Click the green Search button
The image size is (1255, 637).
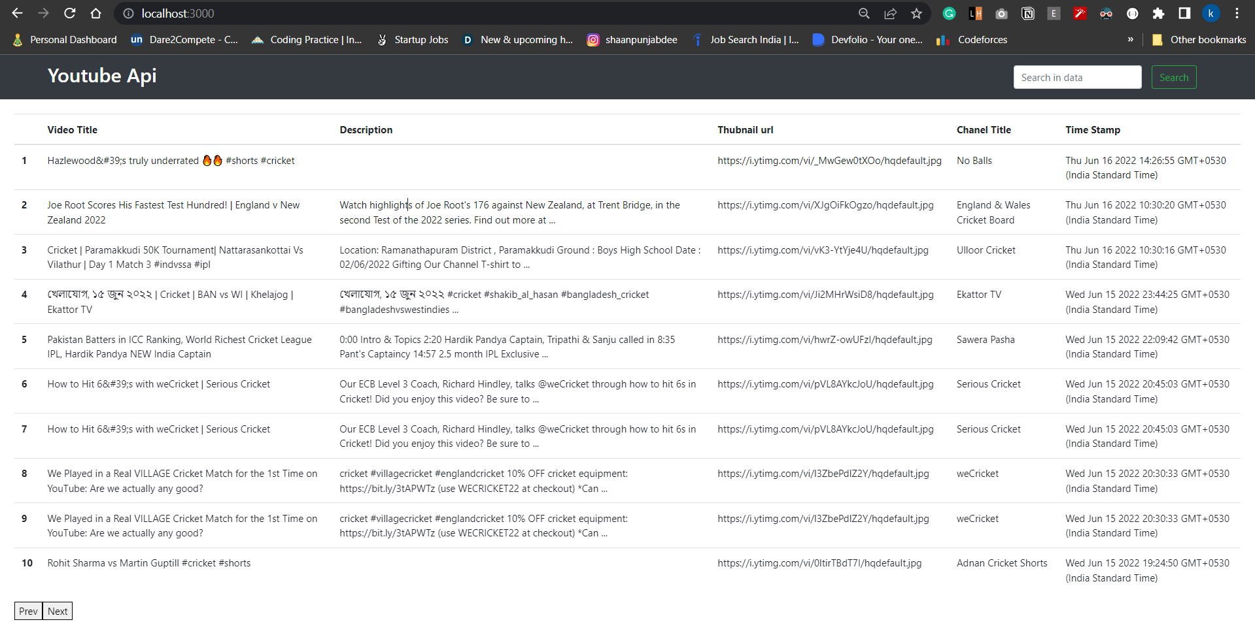click(x=1174, y=77)
